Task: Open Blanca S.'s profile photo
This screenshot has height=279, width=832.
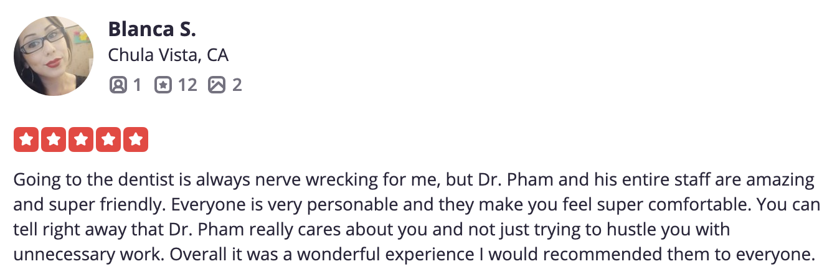Action: (x=54, y=56)
